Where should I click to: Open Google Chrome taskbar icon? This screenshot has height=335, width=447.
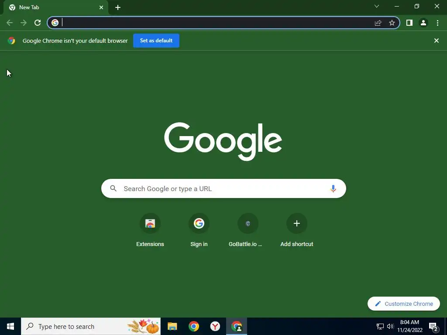193,326
